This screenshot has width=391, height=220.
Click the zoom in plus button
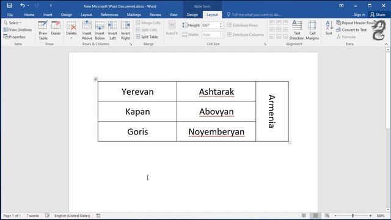pyautogui.click(x=371, y=216)
